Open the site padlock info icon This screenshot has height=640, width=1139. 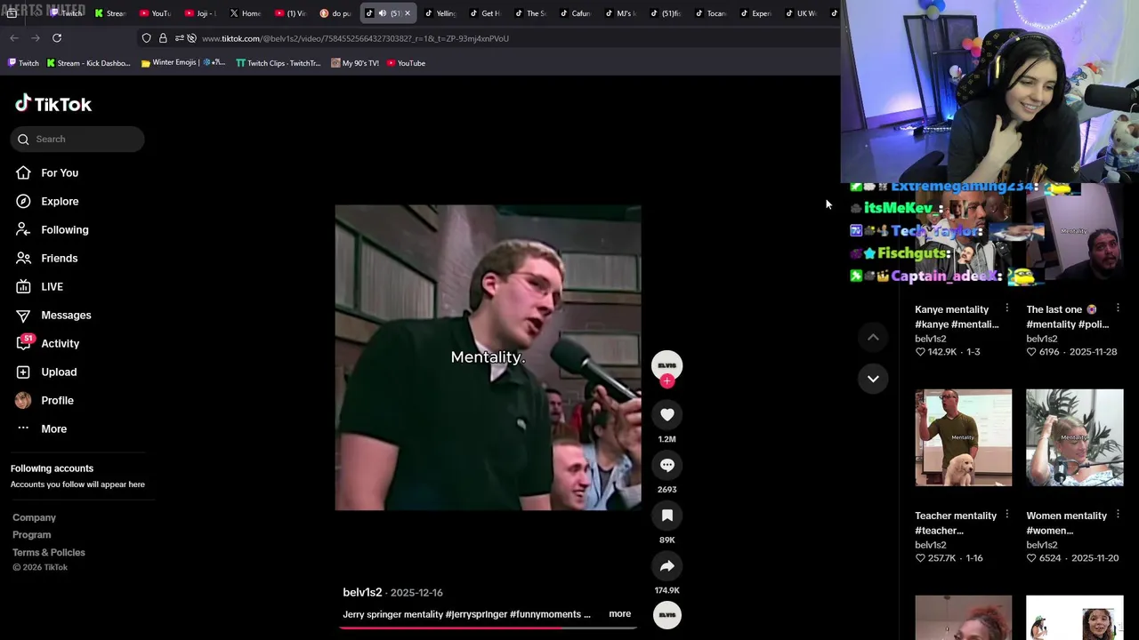click(163, 38)
